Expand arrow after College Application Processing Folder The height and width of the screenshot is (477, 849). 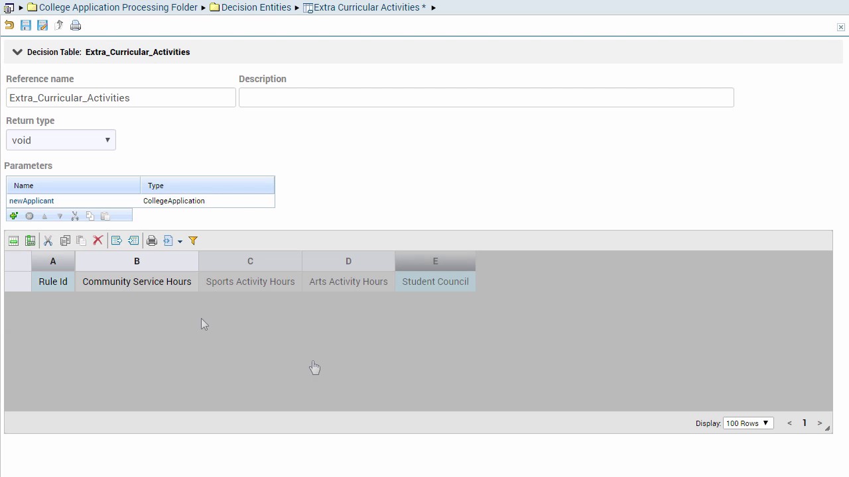(x=204, y=8)
